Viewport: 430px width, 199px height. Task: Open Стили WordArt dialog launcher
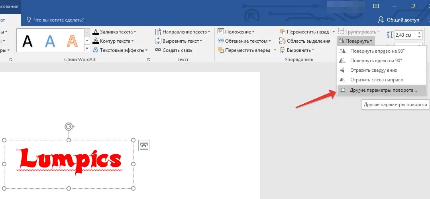point(149,59)
